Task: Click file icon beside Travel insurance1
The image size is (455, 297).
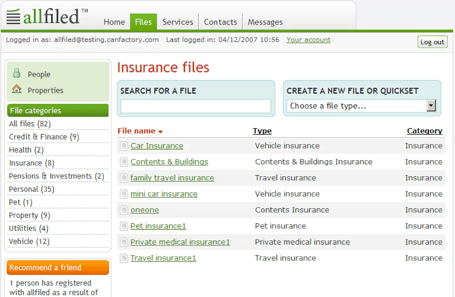Action: [x=123, y=258]
